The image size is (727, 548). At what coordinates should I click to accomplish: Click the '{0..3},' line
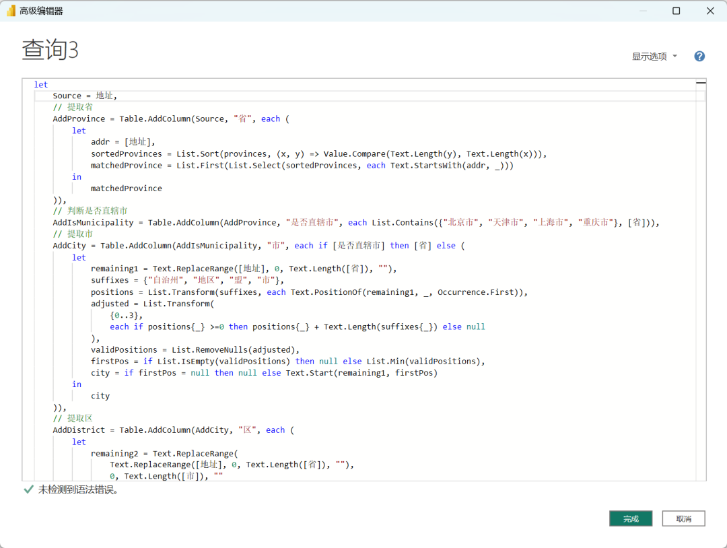126,315
